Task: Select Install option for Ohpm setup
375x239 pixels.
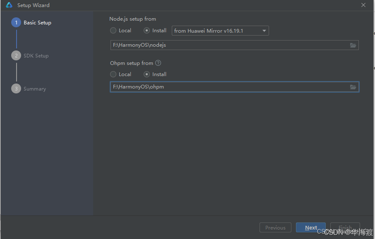Action: click(155, 74)
